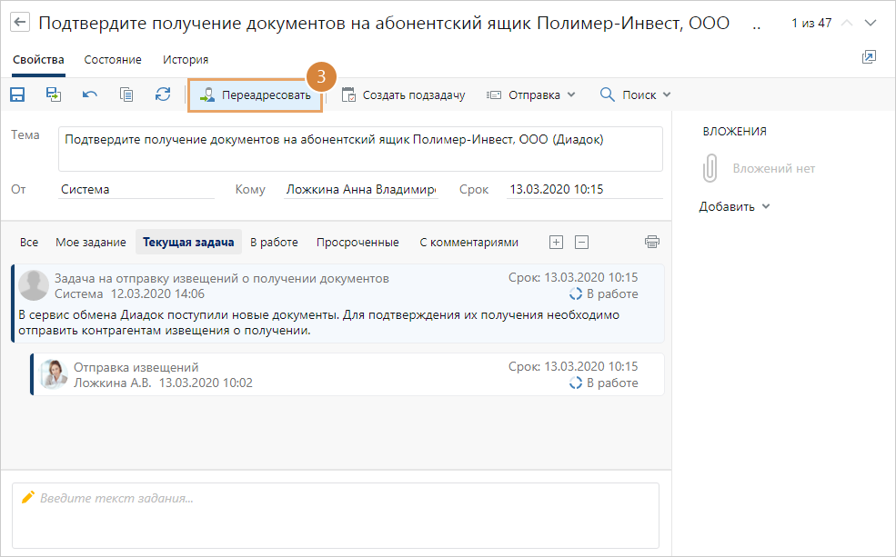Click the print icon above task list
The height and width of the screenshot is (557, 896).
pos(651,242)
